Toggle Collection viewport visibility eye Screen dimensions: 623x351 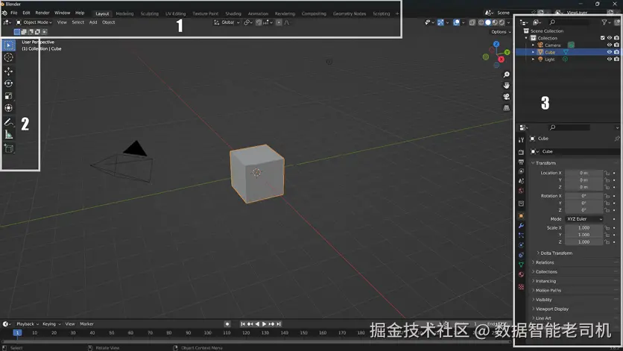click(x=609, y=38)
